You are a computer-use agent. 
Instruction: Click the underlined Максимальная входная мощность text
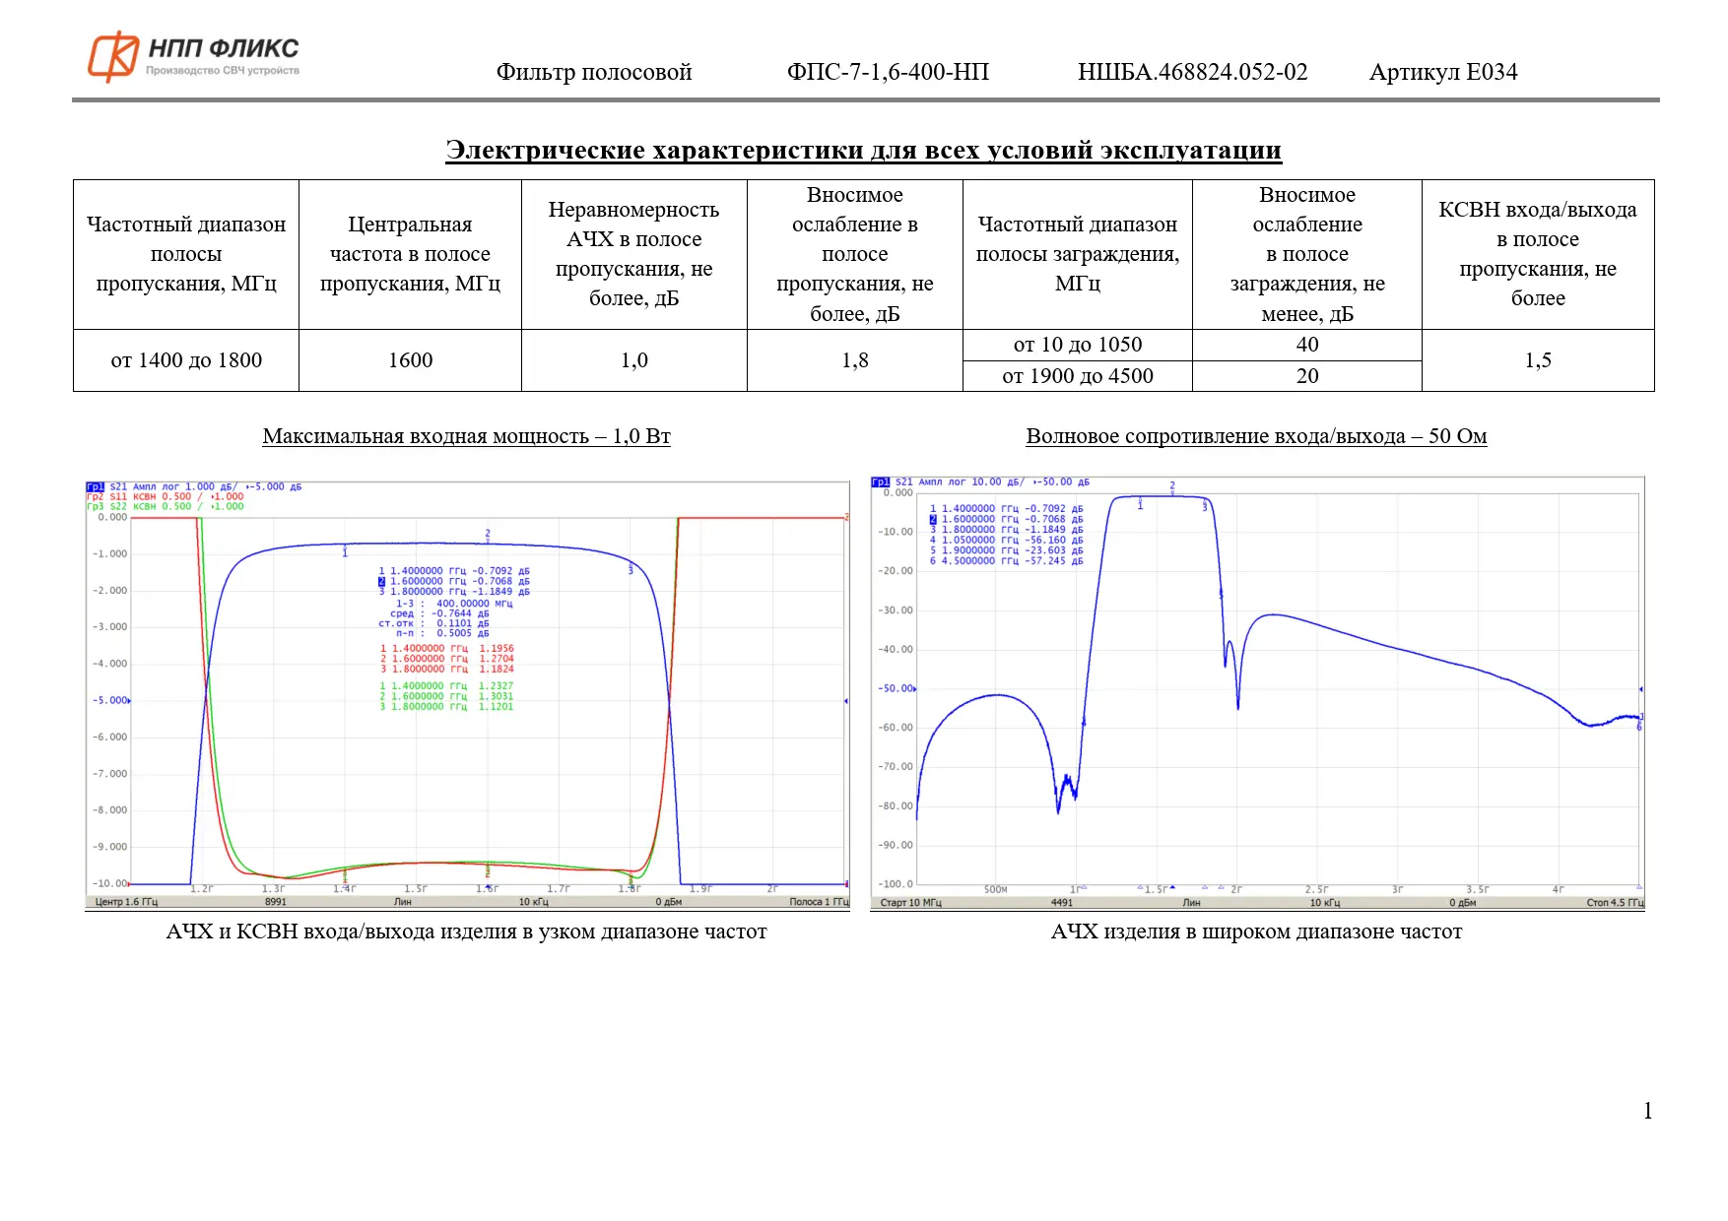[466, 436]
